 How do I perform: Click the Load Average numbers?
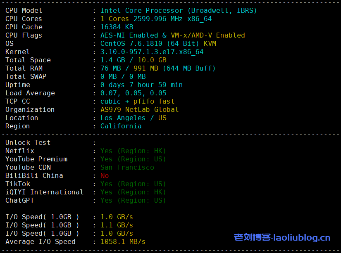[x=133, y=93]
